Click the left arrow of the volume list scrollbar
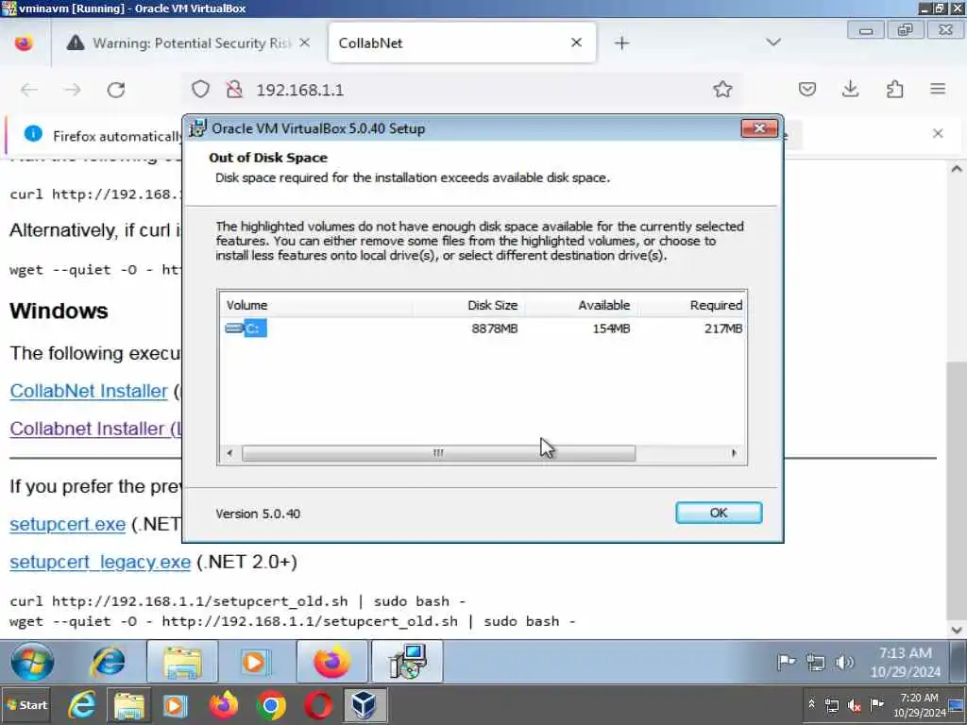 pos(230,453)
